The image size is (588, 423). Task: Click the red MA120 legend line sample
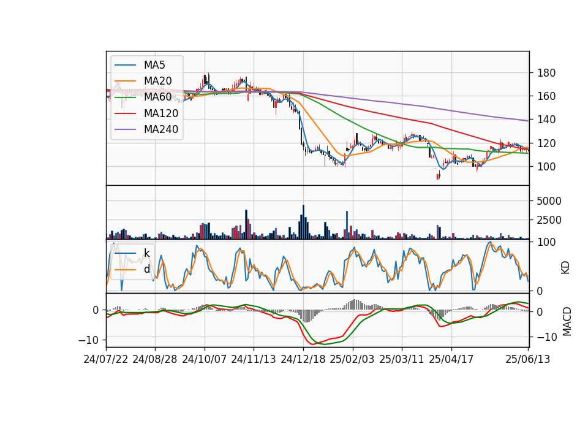tap(125, 113)
